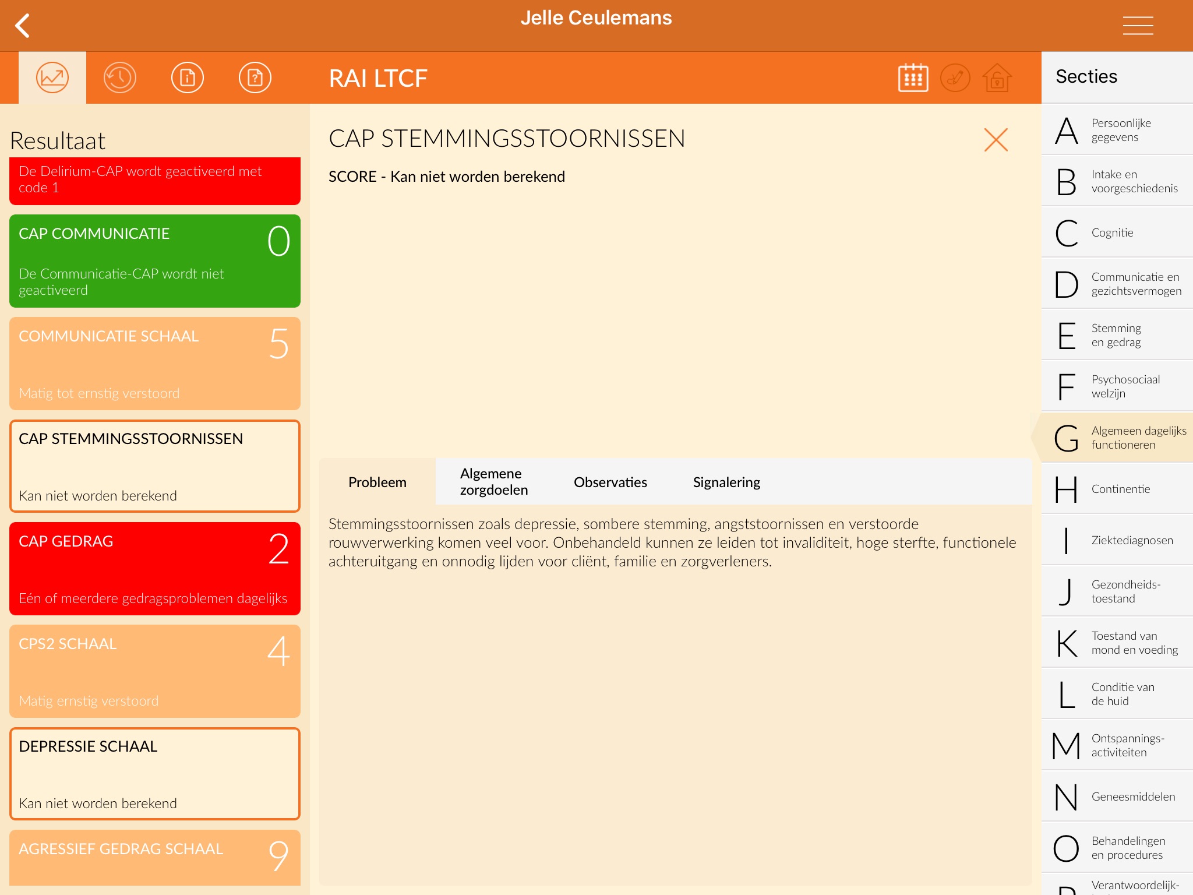Click the RAI LTCF title
Image resolution: width=1193 pixels, height=895 pixels.
[378, 78]
